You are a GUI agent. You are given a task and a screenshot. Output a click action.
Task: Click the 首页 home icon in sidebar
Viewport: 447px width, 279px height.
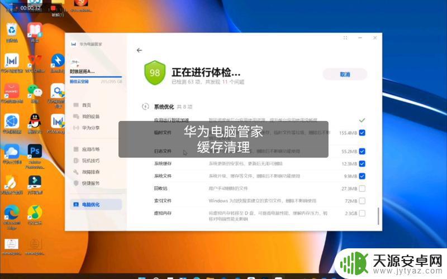click(x=76, y=105)
